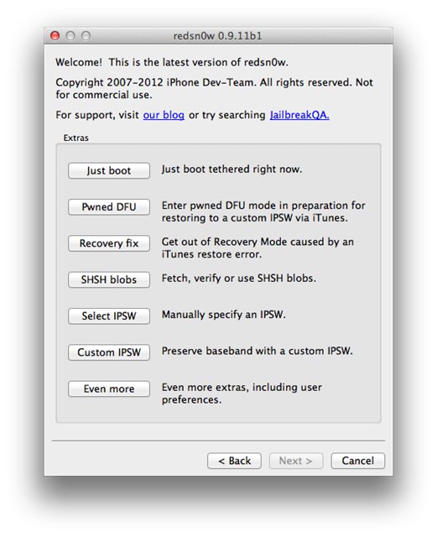437x537 pixels.
Task: Choose the Select IPSW button
Action: pyautogui.click(x=109, y=316)
